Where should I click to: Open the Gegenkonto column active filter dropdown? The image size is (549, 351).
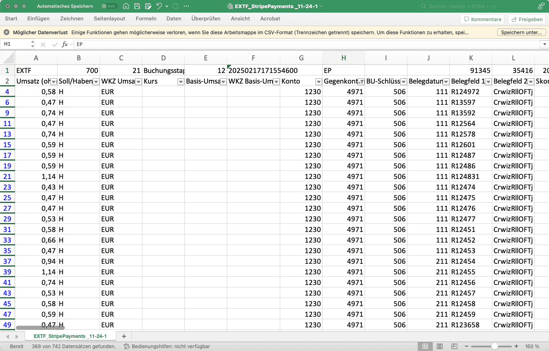click(x=360, y=82)
